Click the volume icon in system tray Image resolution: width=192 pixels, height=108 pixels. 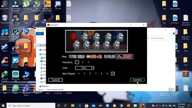click(166, 106)
